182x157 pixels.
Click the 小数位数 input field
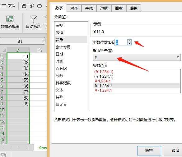(121, 42)
